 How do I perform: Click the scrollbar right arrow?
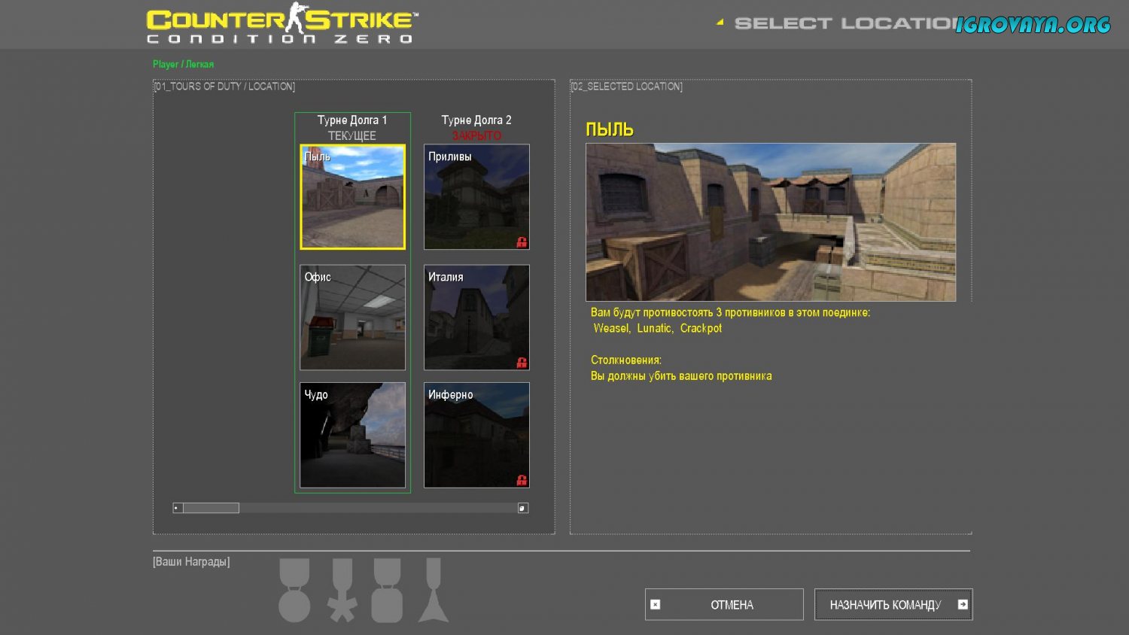click(x=523, y=508)
